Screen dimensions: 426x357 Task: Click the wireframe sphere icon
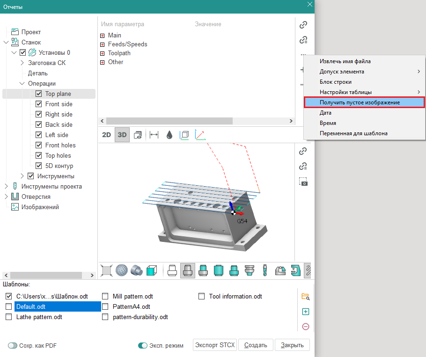122,270
